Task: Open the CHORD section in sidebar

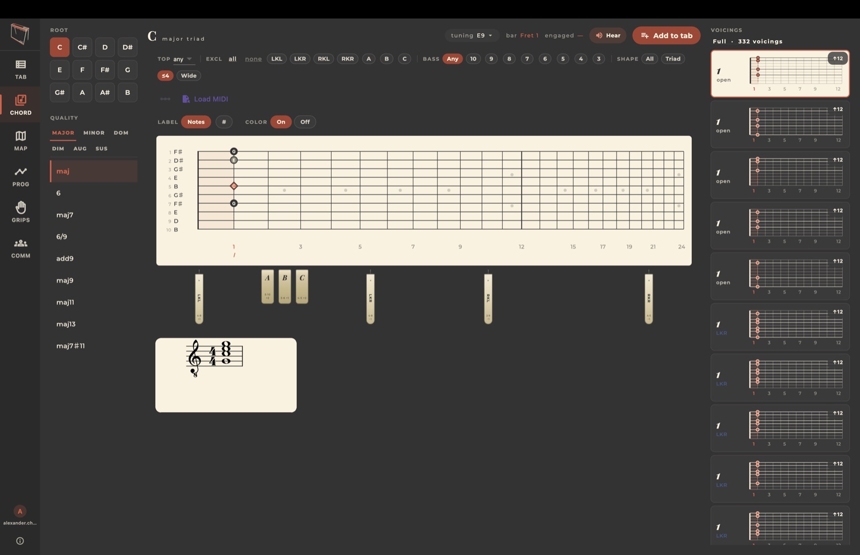Action: pyautogui.click(x=20, y=105)
